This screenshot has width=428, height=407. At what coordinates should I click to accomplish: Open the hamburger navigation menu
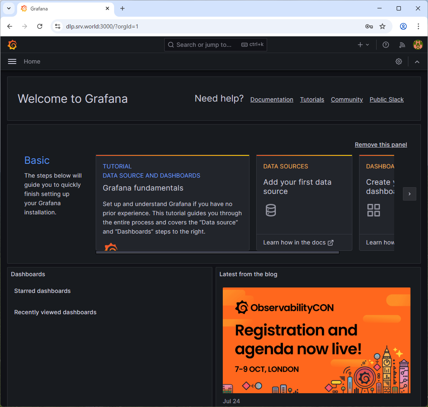(x=12, y=61)
